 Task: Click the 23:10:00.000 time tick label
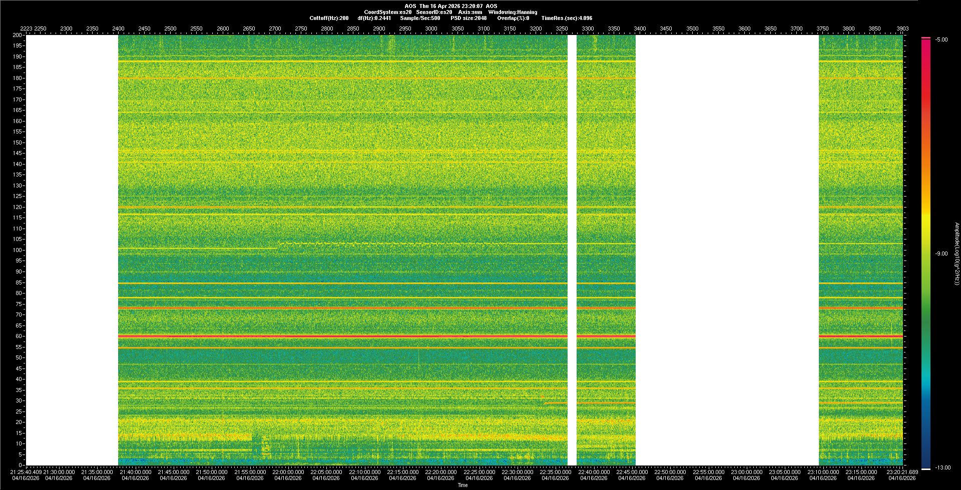823,472
